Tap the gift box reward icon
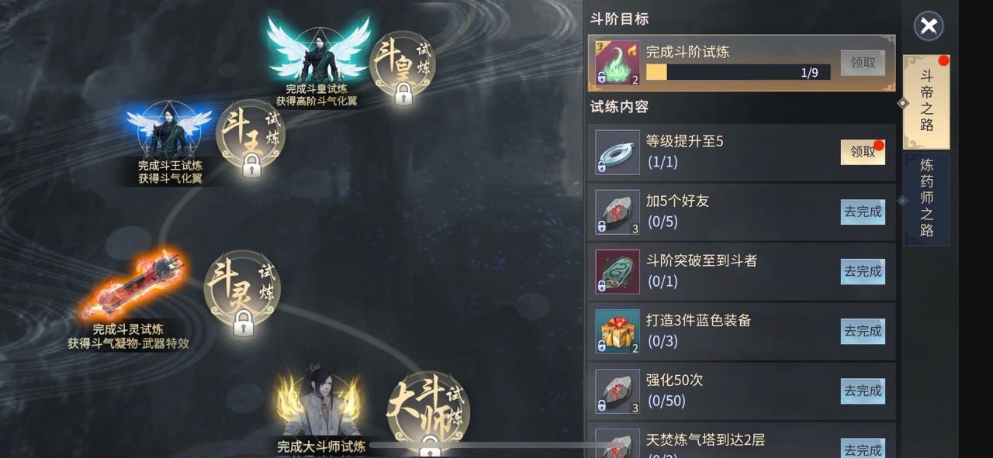The height and width of the screenshot is (458, 993). [x=618, y=331]
